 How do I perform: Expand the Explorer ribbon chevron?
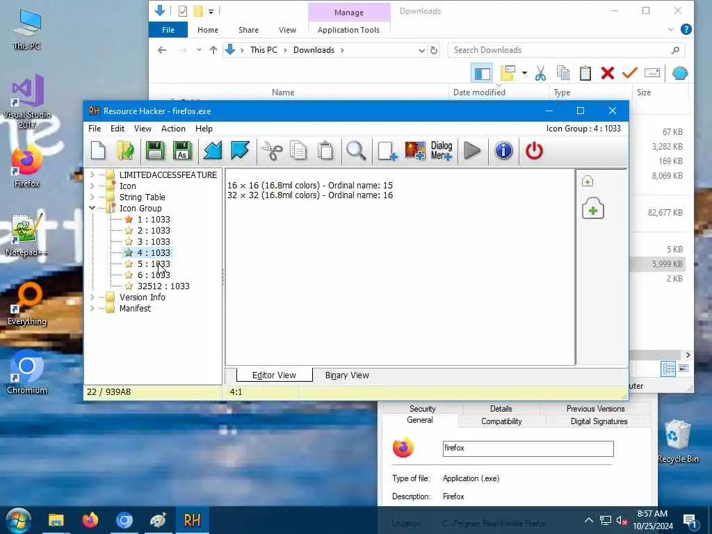click(x=671, y=29)
